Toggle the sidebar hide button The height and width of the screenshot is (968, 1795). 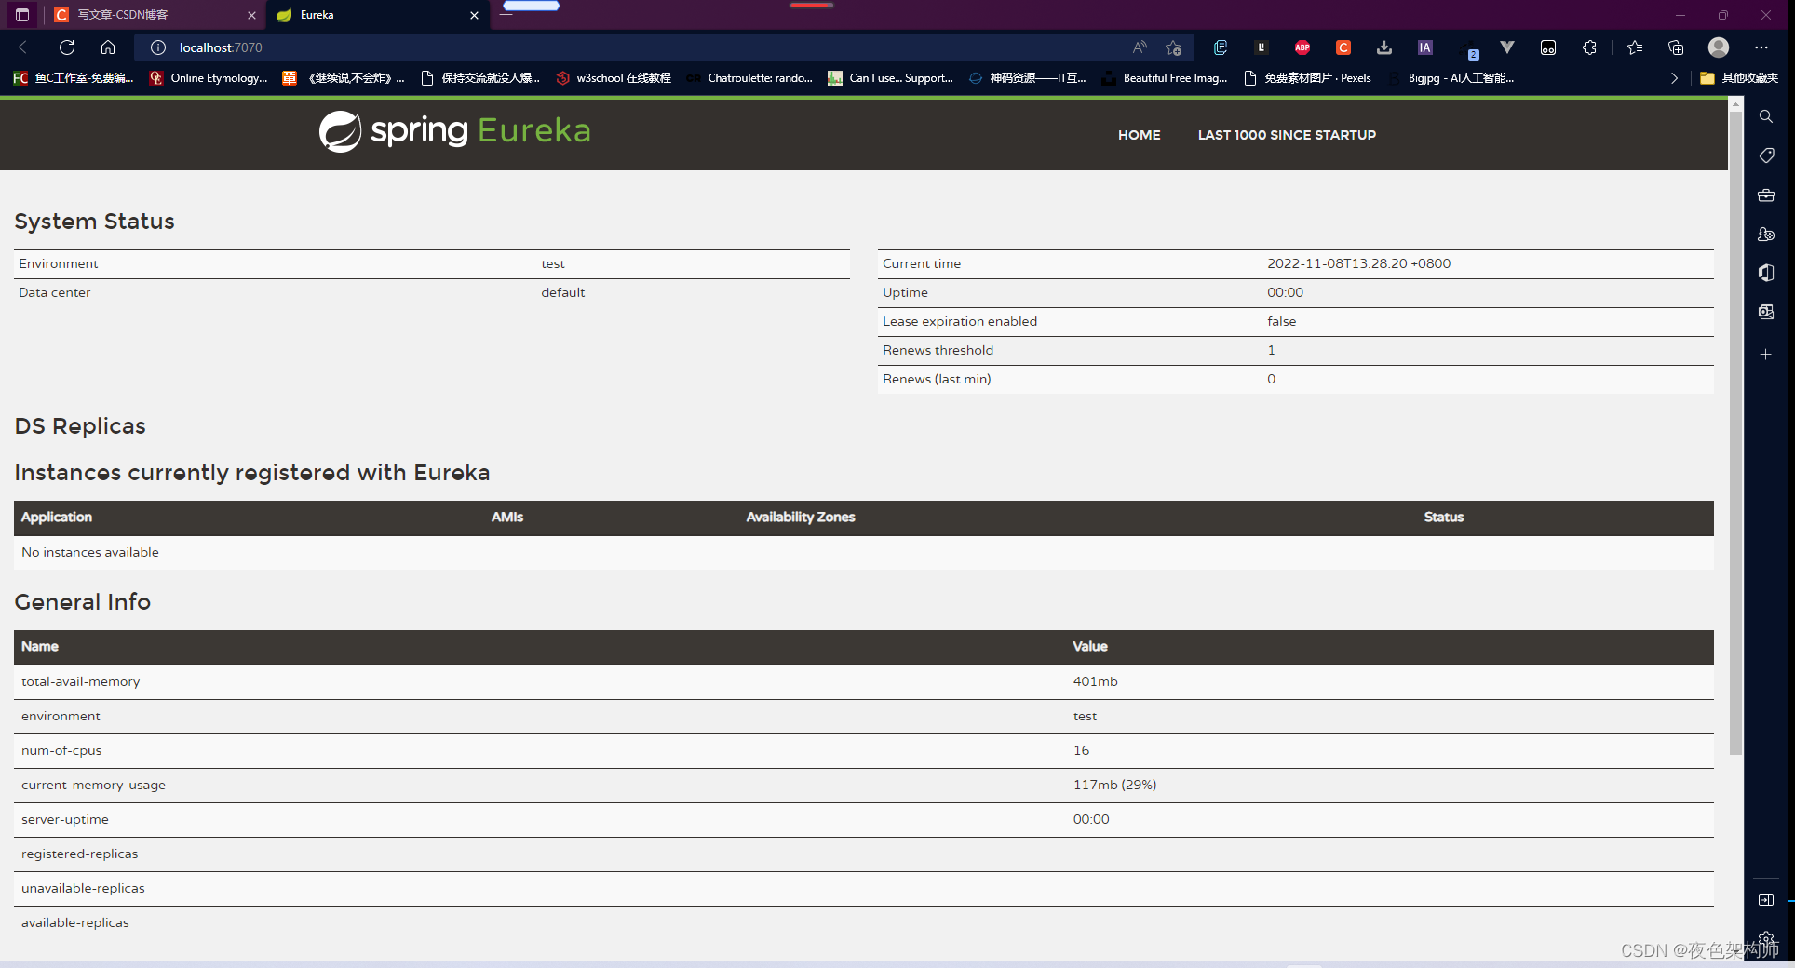pos(1766,900)
